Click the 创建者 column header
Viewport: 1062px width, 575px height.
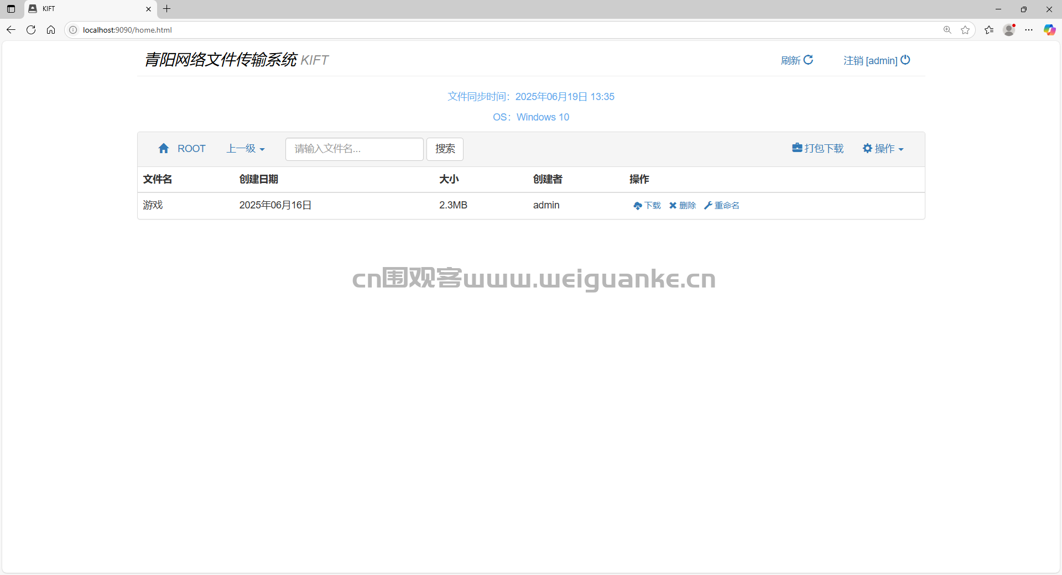point(548,179)
